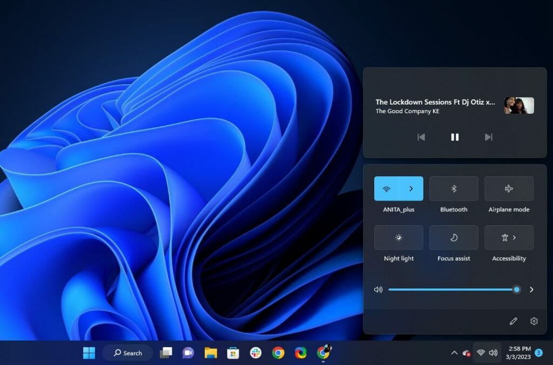Open the quick settings edit pencil
The width and height of the screenshot is (553, 365).
514,321
